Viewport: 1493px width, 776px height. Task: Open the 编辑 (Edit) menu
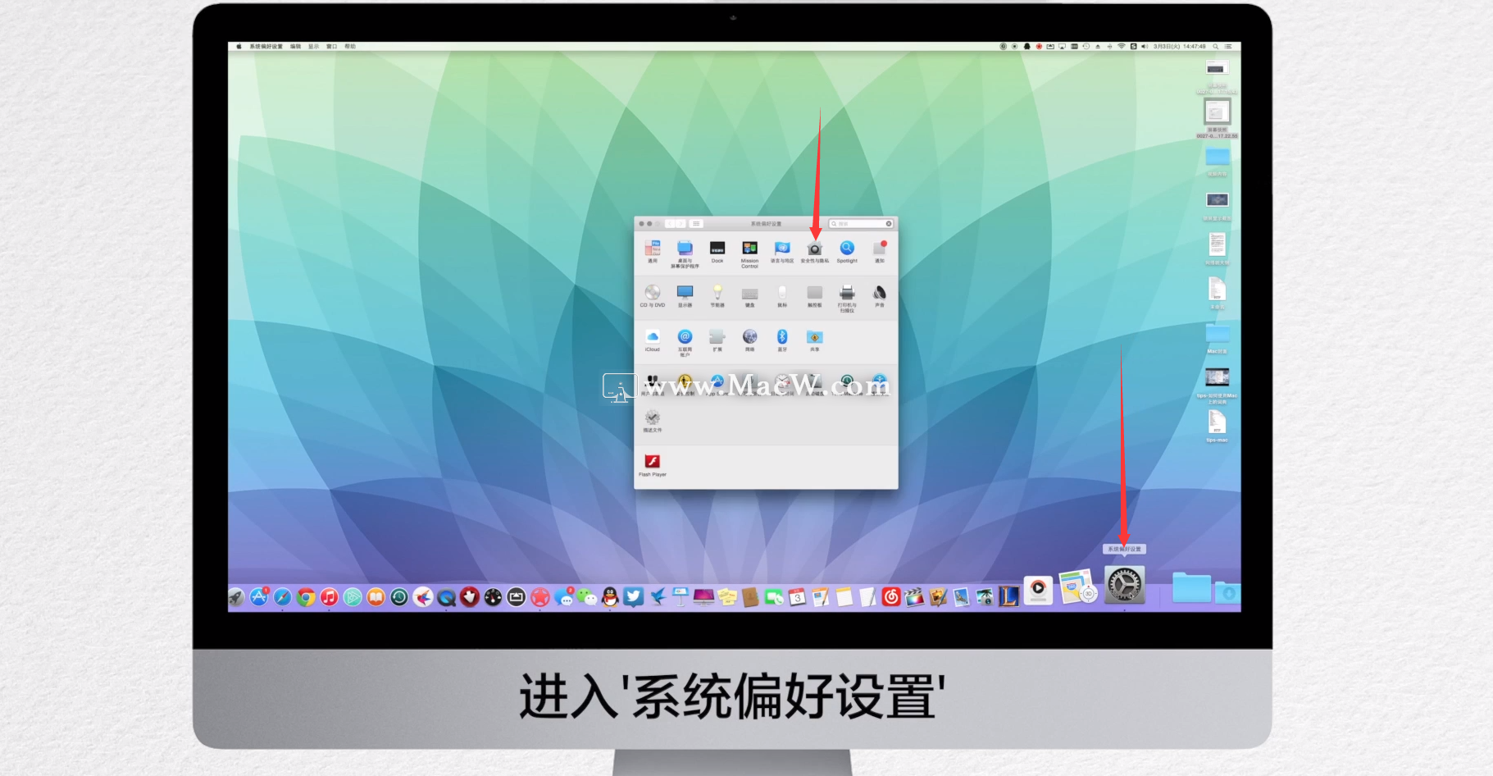(x=295, y=47)
